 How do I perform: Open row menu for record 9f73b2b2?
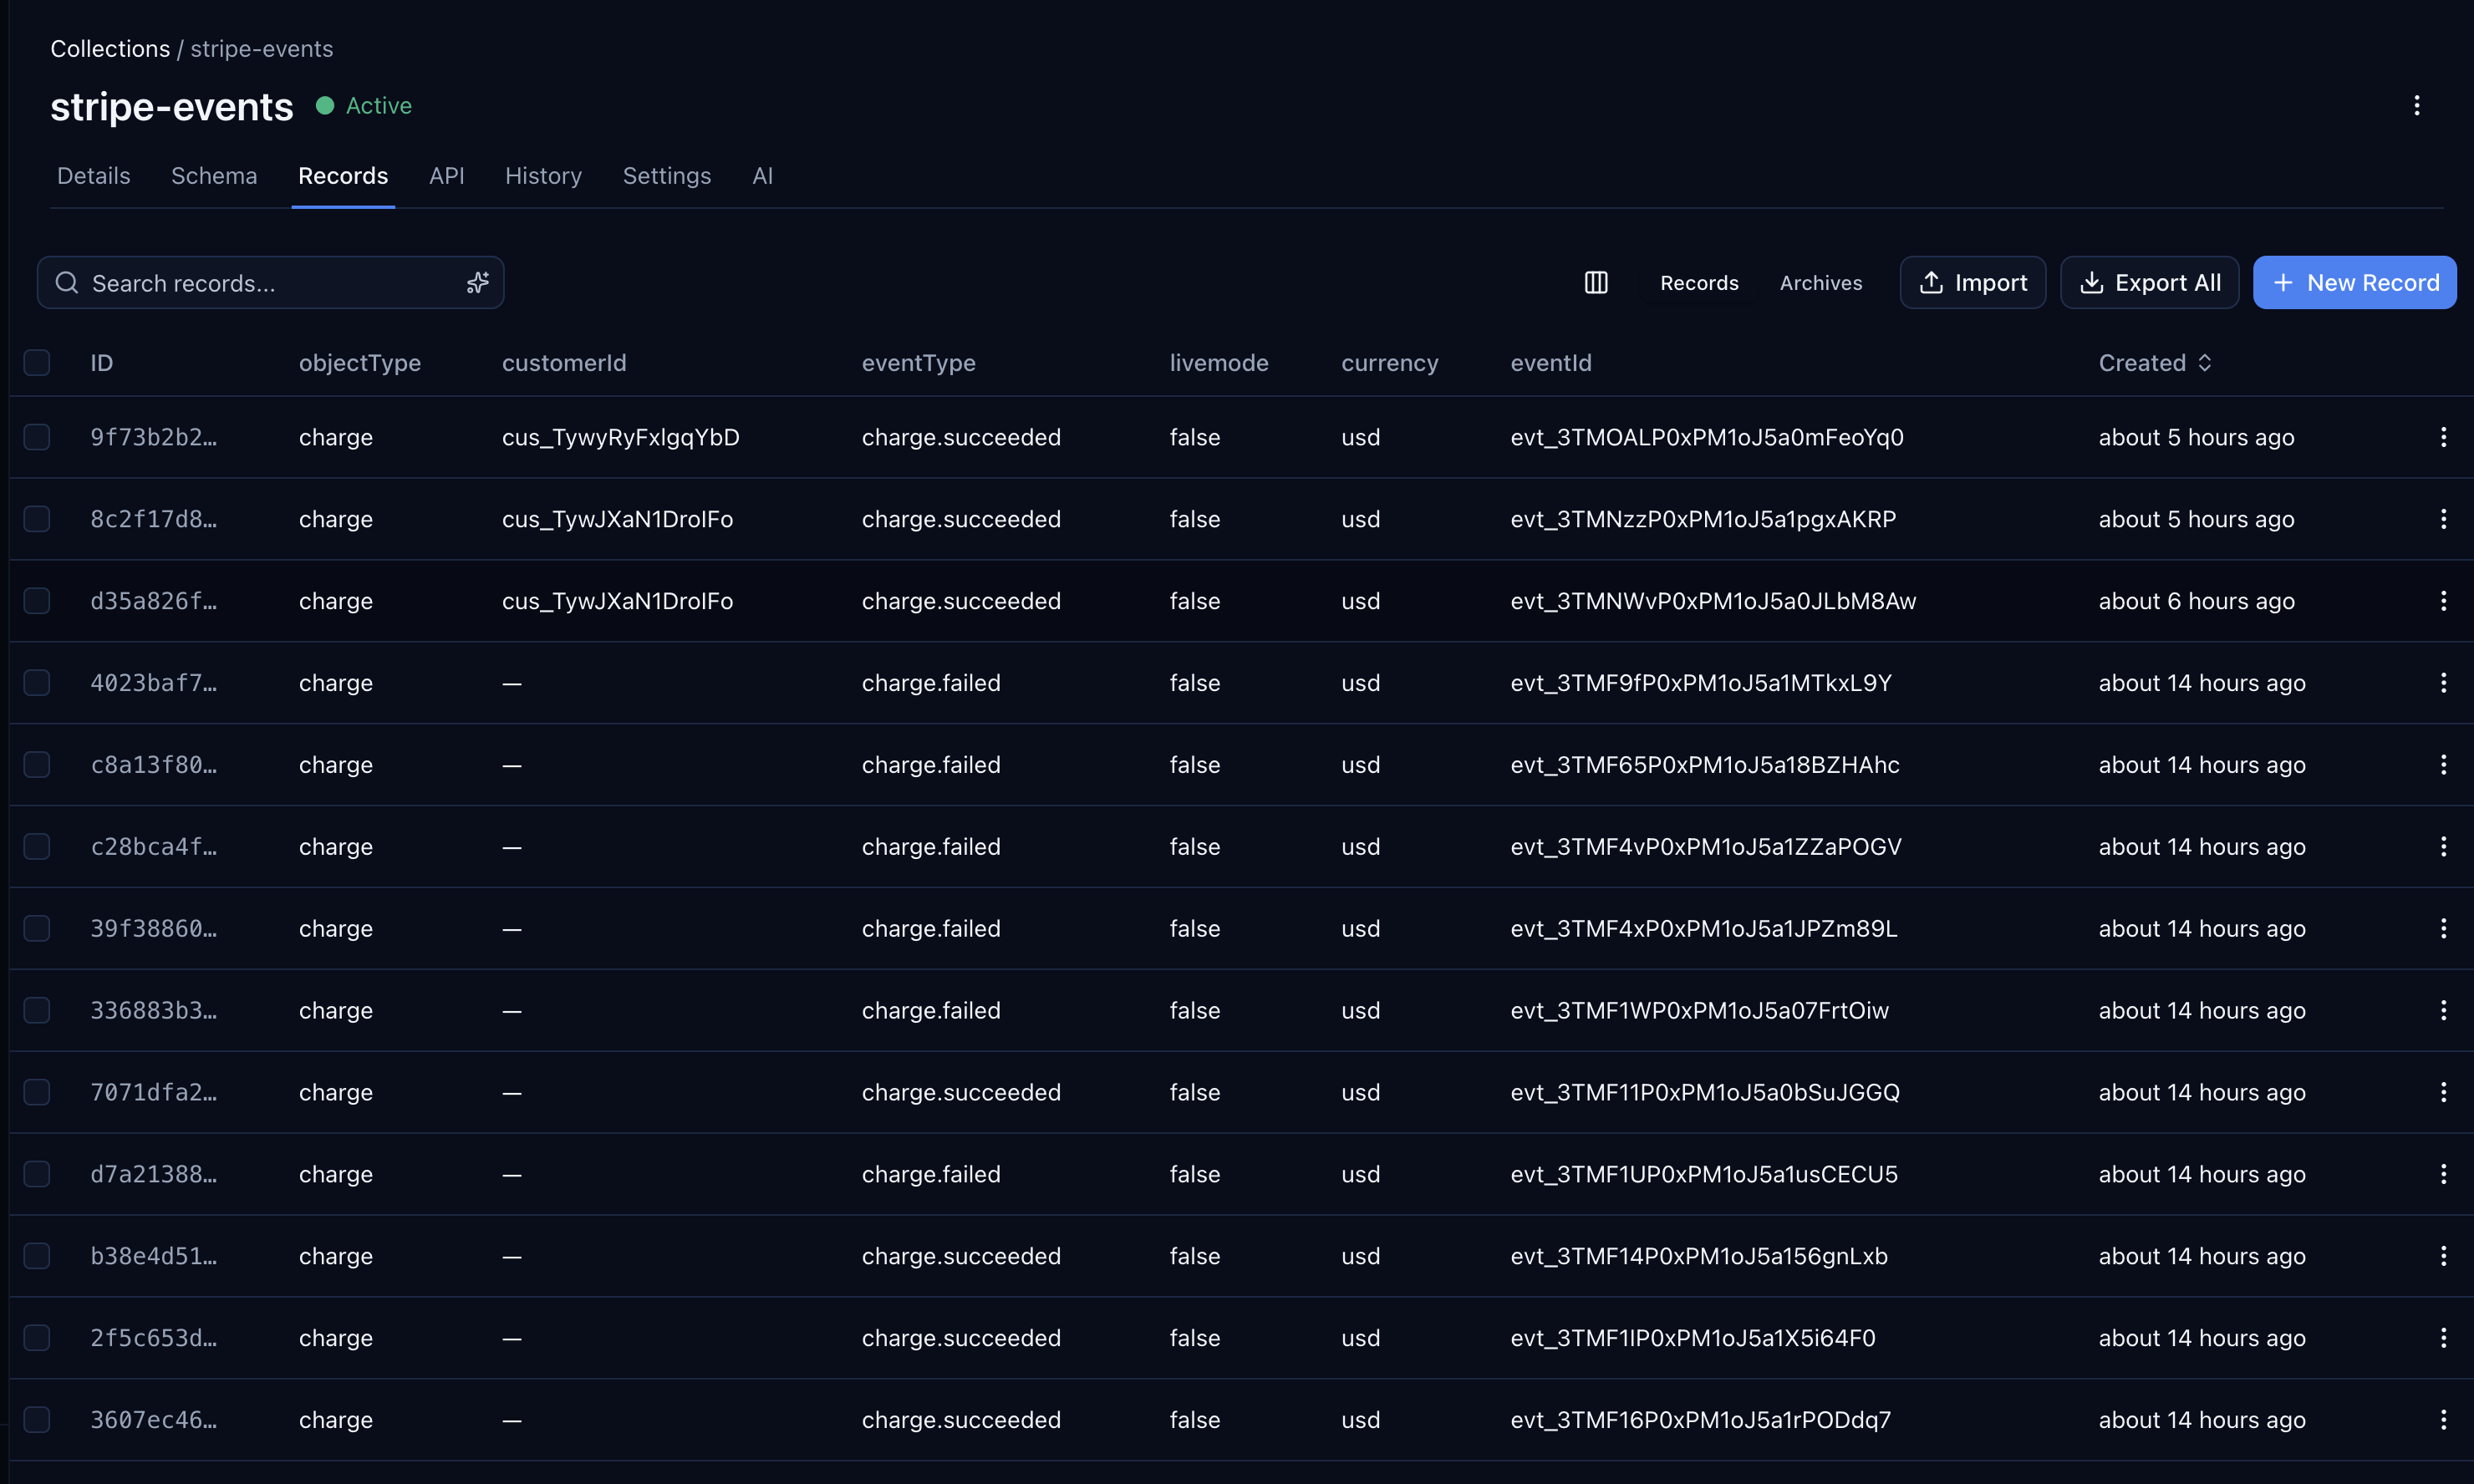[2443, 437]
